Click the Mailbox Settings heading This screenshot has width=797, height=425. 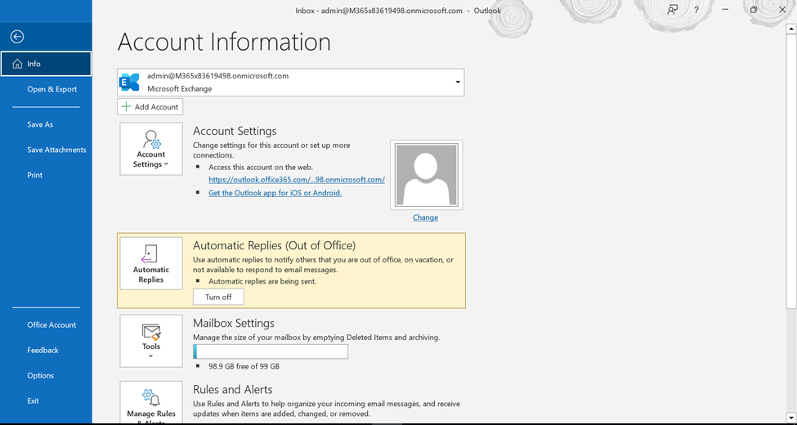click(x=234, y=324)
